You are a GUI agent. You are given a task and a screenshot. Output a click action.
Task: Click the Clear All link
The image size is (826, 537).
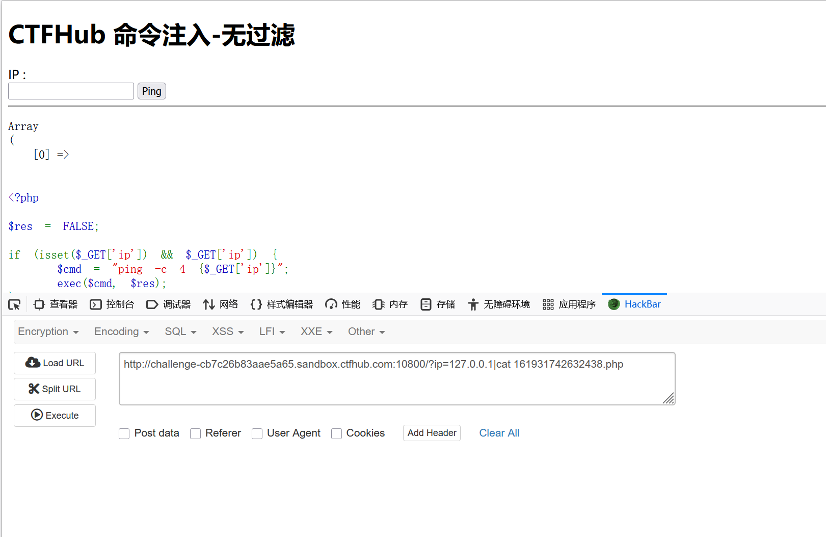click(499, 433)
